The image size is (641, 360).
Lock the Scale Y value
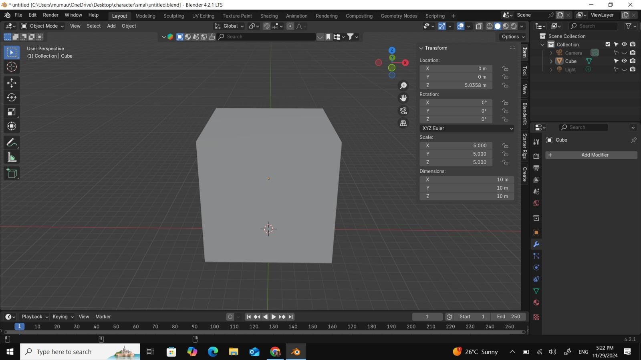(506, 154)
